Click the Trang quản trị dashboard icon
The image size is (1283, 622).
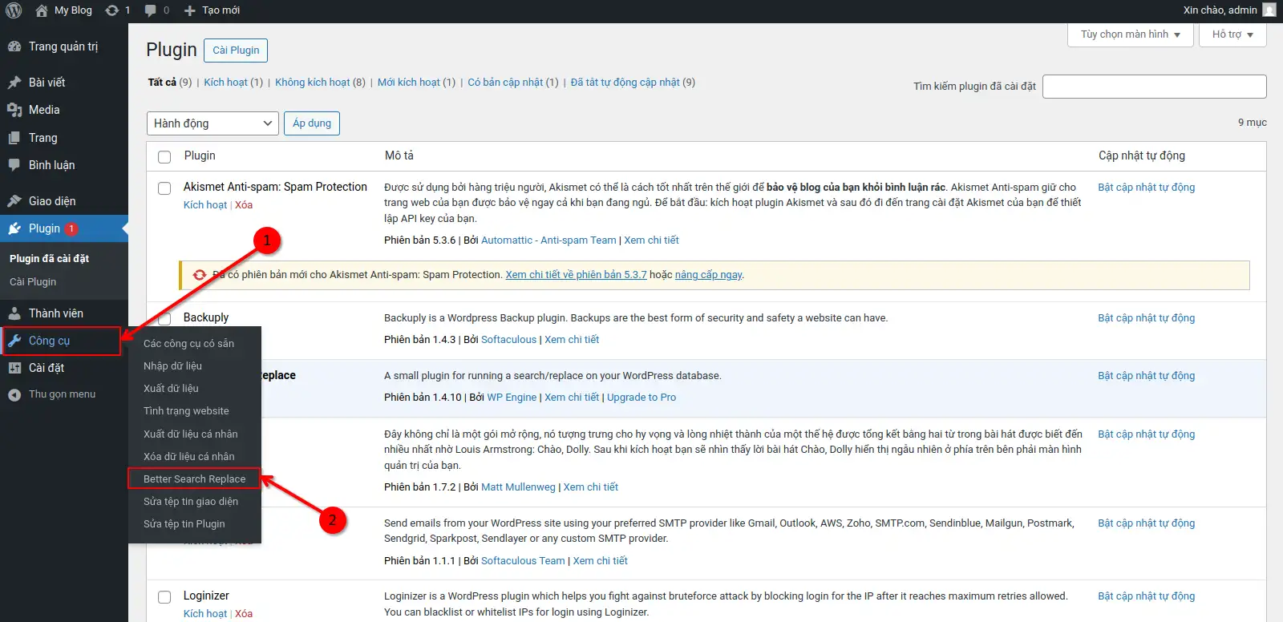click(x=14, y=46)
